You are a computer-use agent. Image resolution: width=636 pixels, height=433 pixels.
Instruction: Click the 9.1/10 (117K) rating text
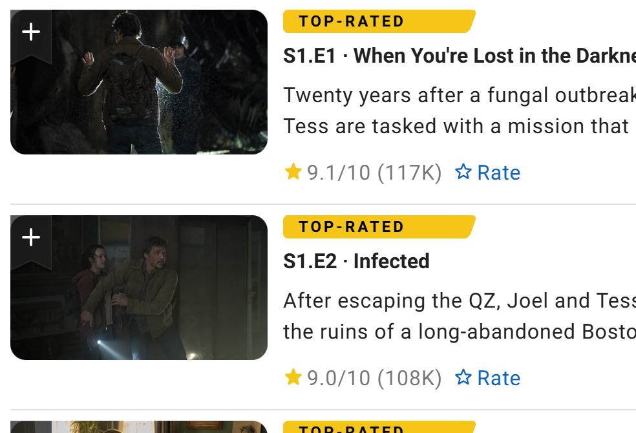tap(374, 173)
